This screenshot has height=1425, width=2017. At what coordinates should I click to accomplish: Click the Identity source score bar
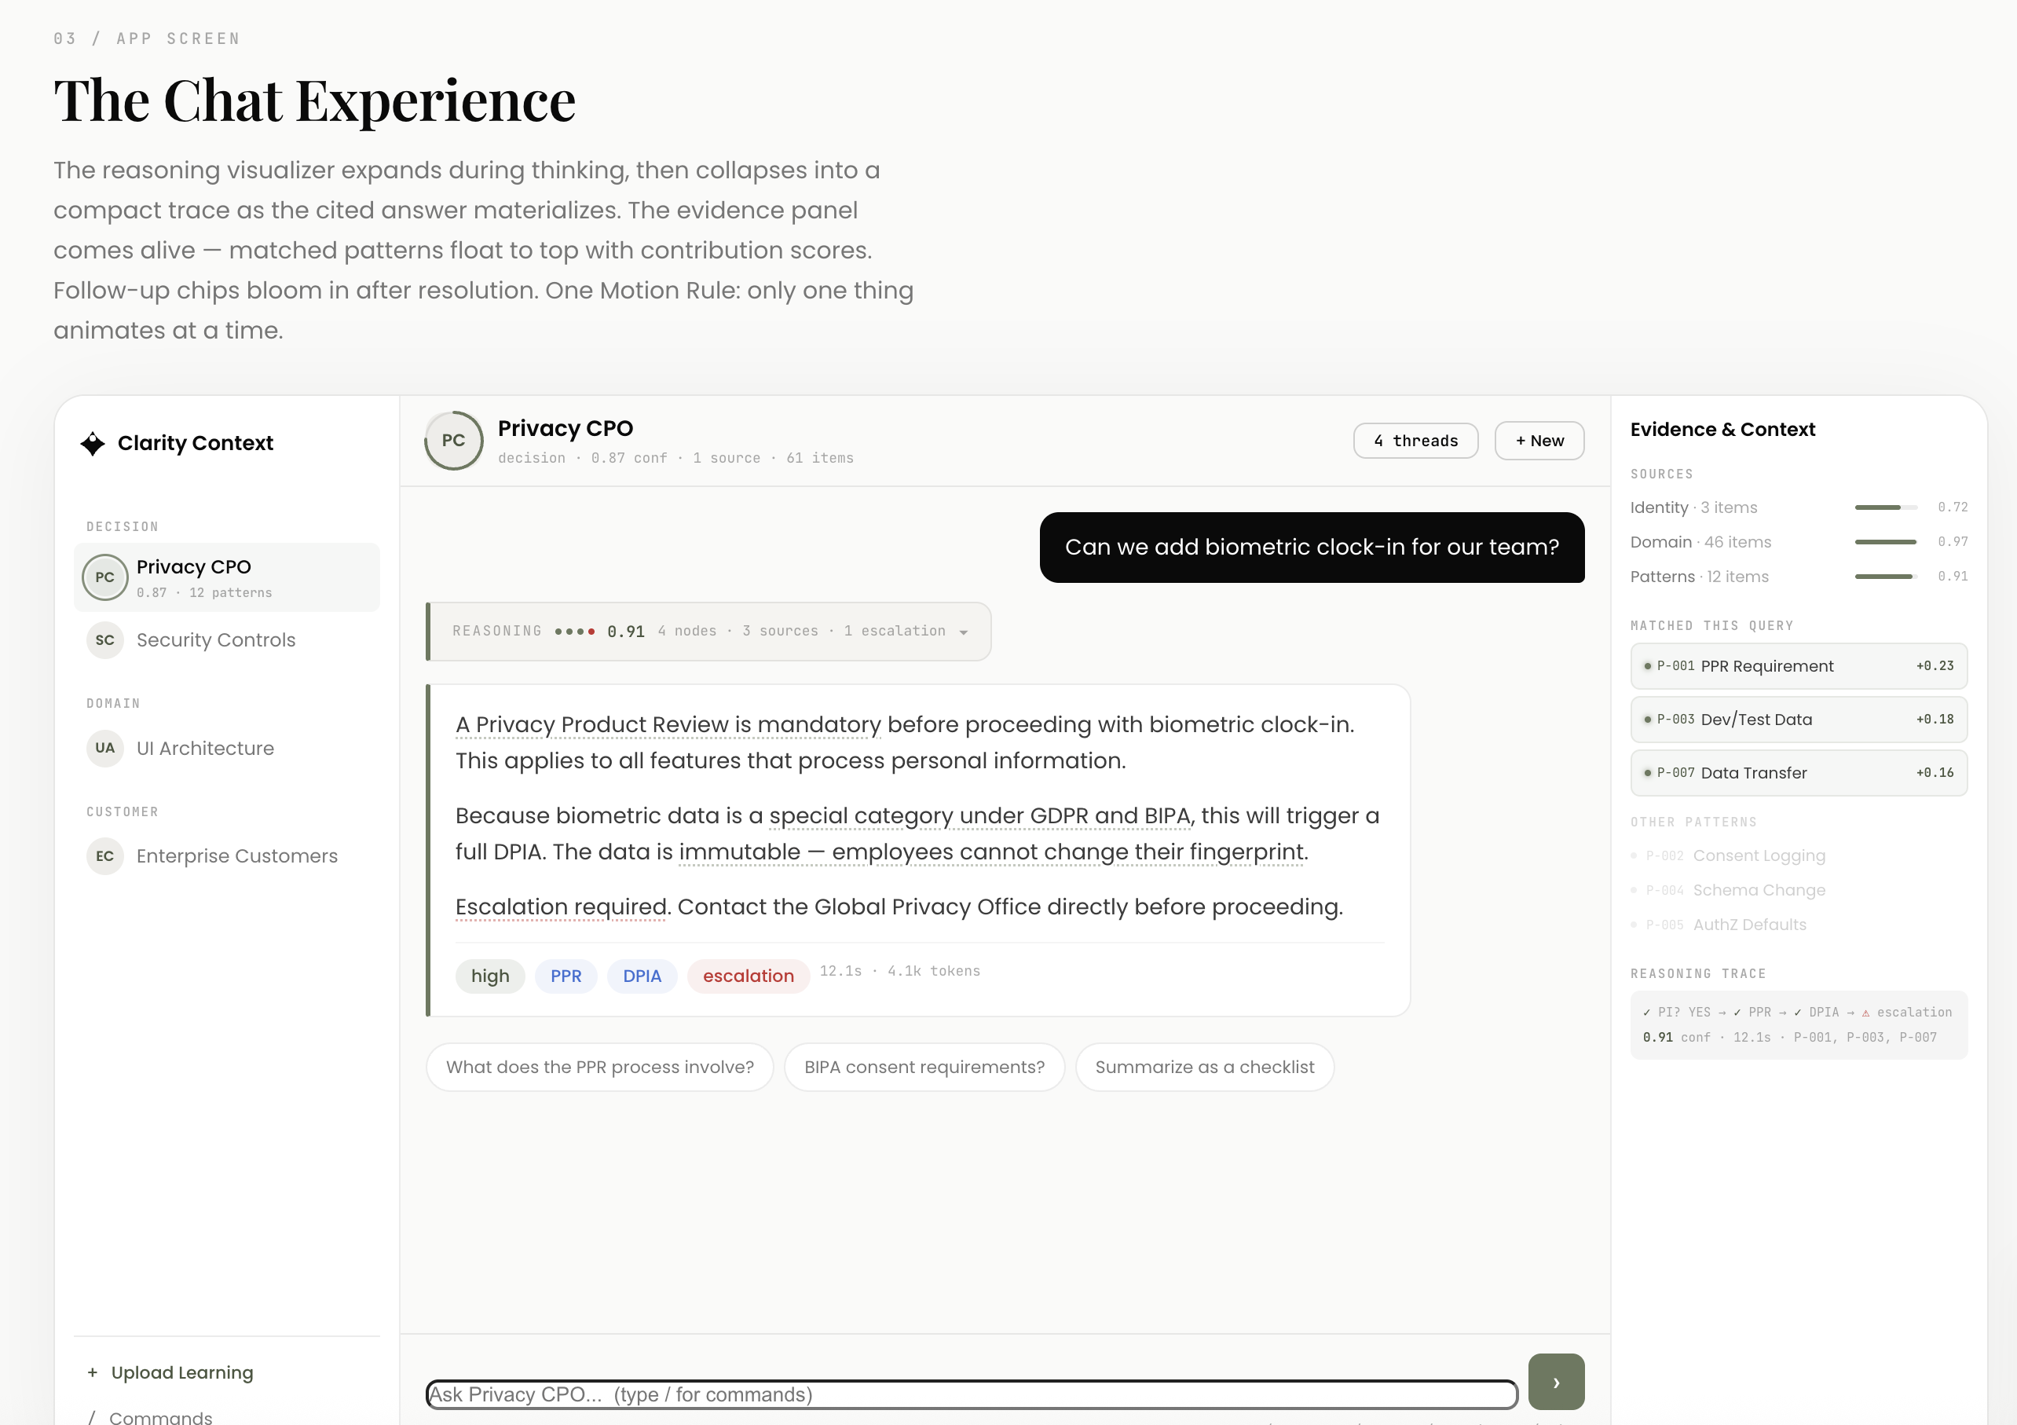1885,507
